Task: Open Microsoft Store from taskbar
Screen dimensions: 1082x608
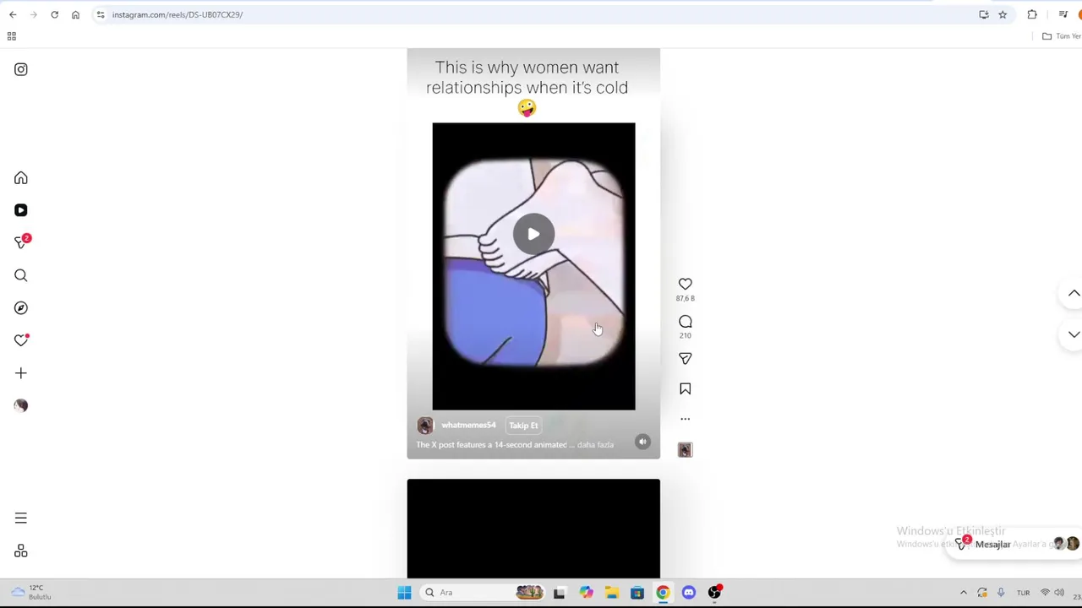Action: (637, 593)
